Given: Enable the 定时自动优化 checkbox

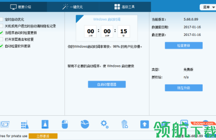Looking at the screenshot, I should click(1, 19).
